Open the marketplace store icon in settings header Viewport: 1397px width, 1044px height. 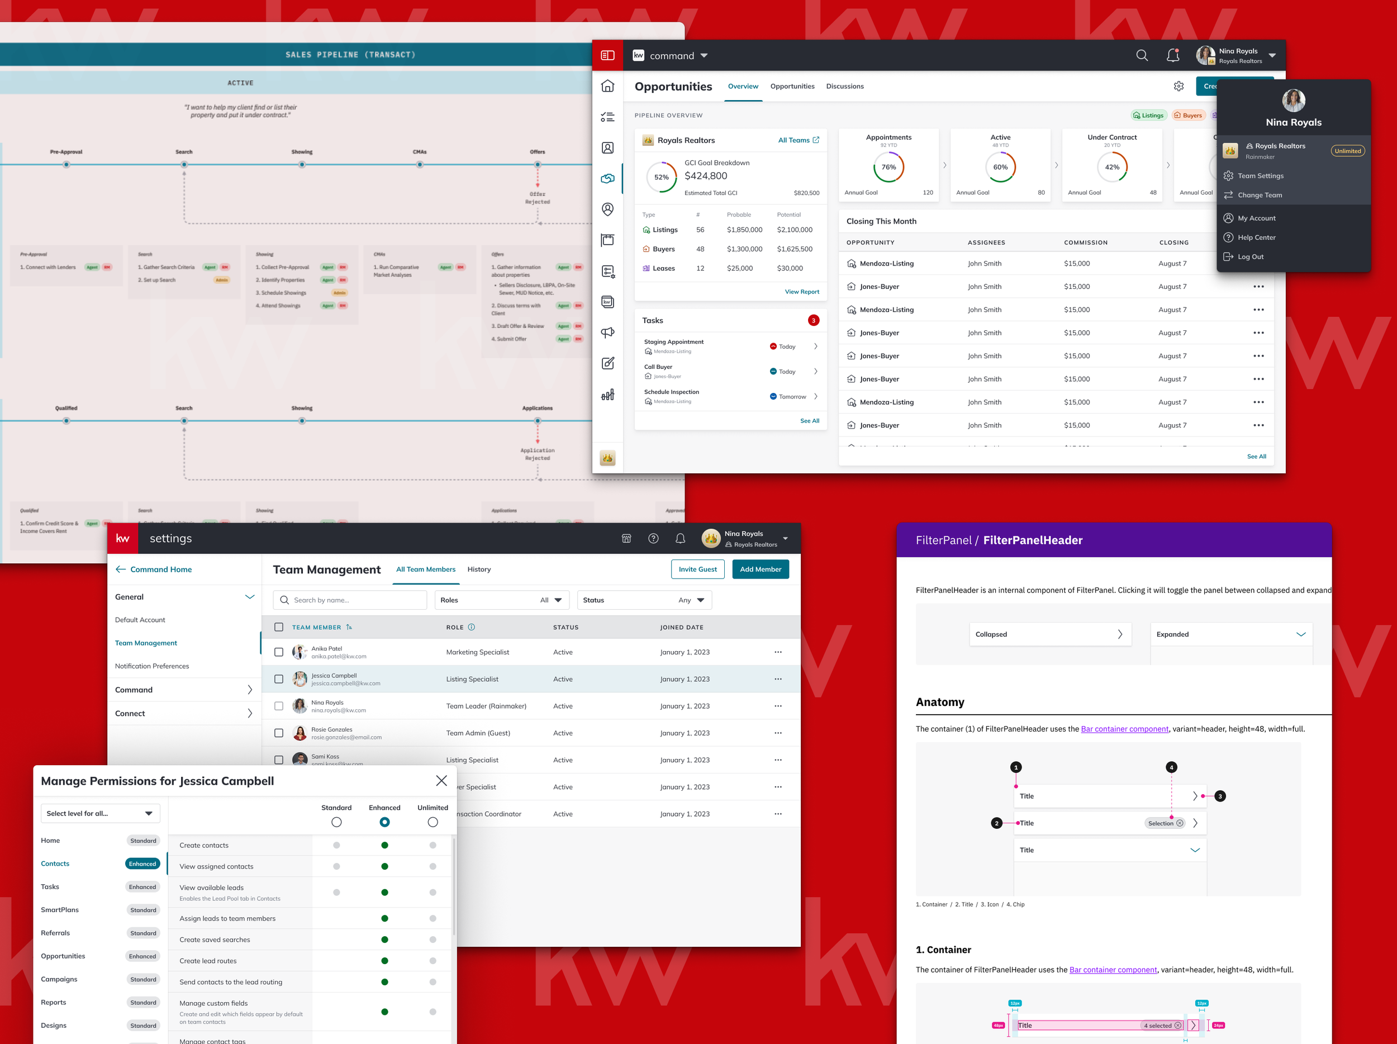click(x=626, y=539)
